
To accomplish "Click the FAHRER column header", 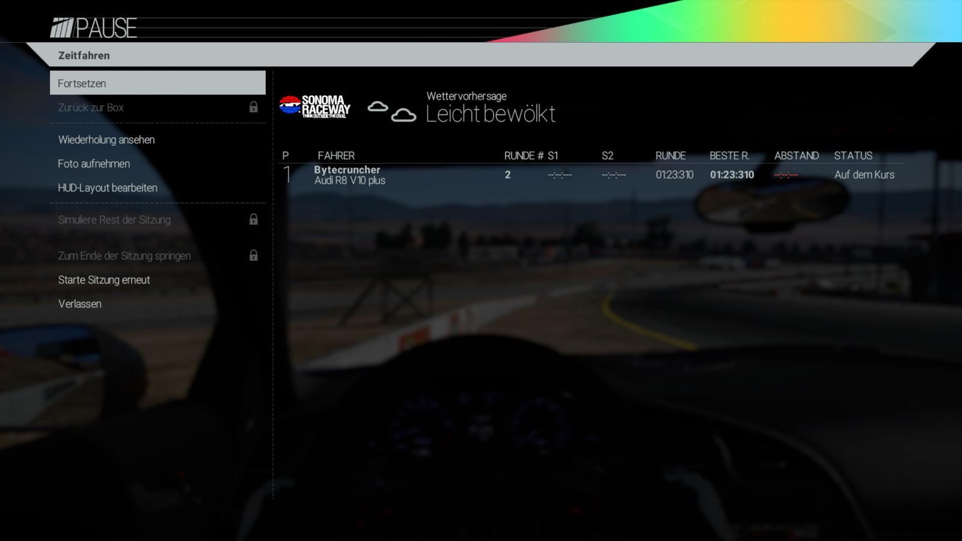I will 336,156.
